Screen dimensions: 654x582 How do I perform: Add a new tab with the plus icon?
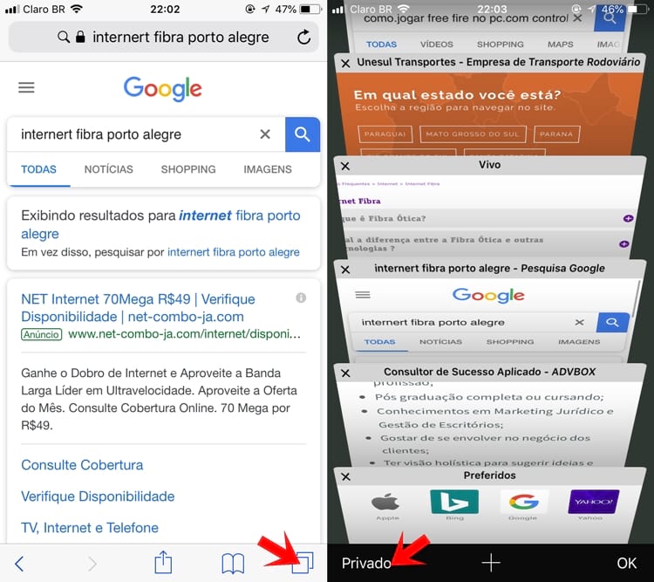(x=491, y=563)
